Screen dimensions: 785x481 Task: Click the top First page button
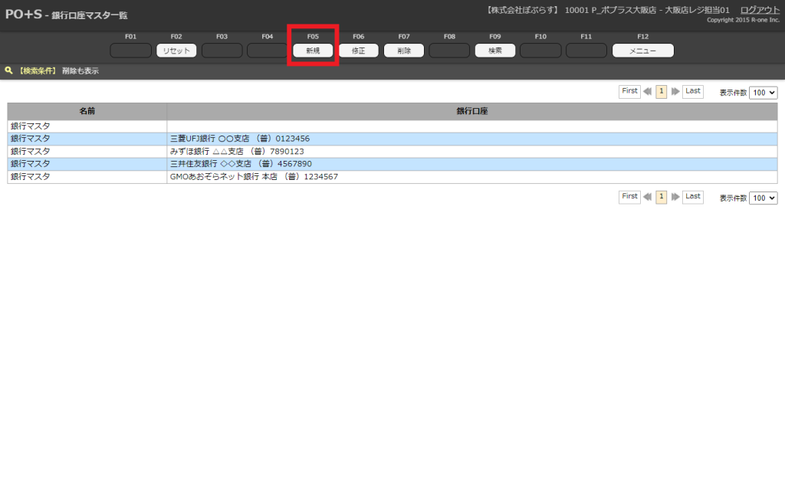coord(629,91)
